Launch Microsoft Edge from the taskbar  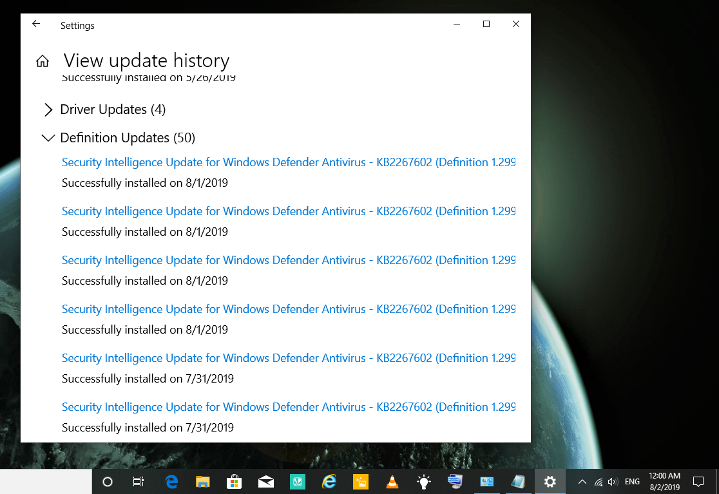point(171,482)
